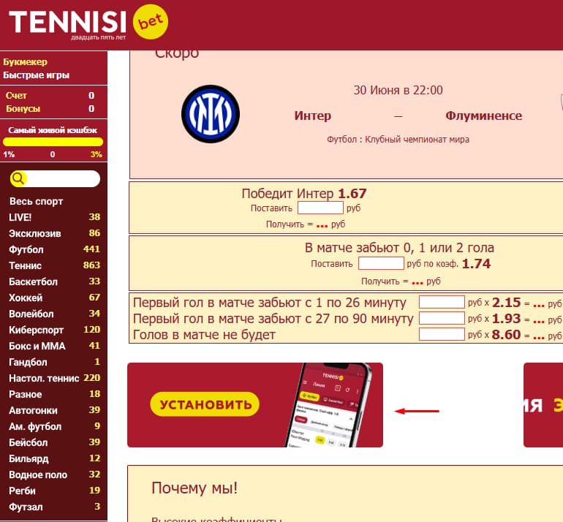Open the Водное поло category
The image size is (563, 522).
(54, 474)
